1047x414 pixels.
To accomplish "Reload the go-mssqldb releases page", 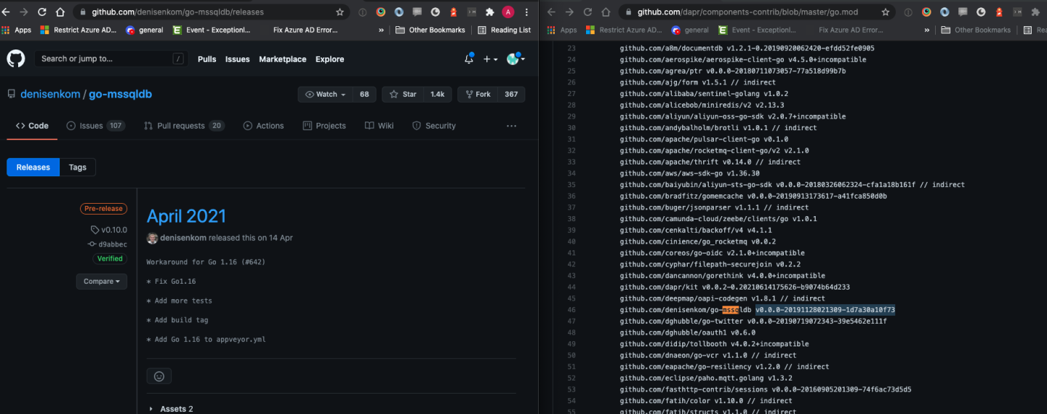I will 41,12.
